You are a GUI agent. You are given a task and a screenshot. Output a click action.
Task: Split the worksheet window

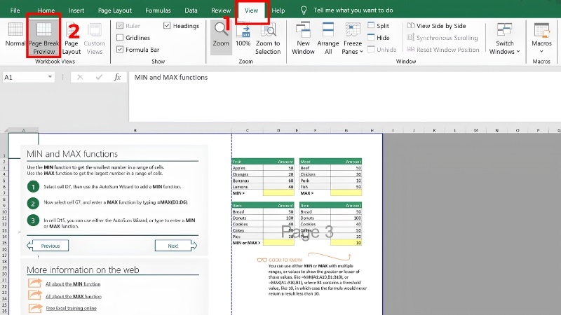[379, 26]
